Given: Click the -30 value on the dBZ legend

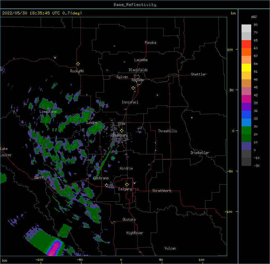Looking at the screenshot, I should pyautogui.click(x=257, y=166).
